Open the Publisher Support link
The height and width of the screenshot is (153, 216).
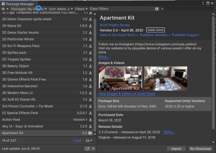coord(186,35)
